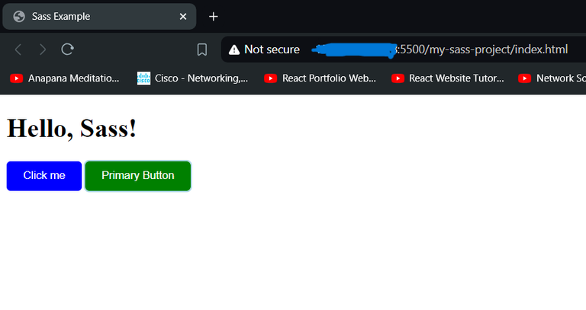Click the Cisco logo bookmark icon
This screenshot has width=586, height=310.
click(143, 78)
